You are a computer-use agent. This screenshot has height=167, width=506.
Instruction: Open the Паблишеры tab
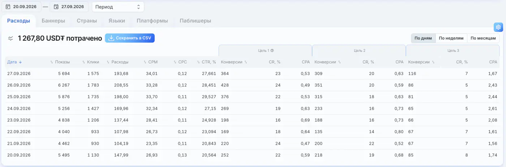pos(195,21)
